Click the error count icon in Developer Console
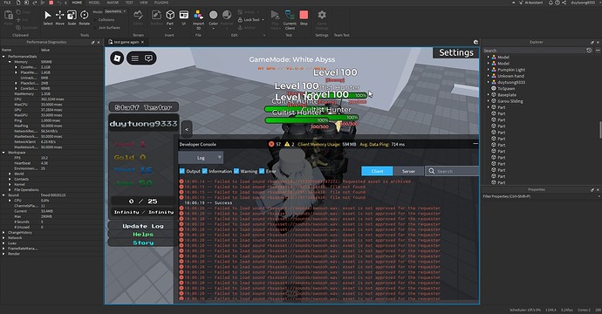The width and height of the screenshot is (602, 314). [271, 144]
